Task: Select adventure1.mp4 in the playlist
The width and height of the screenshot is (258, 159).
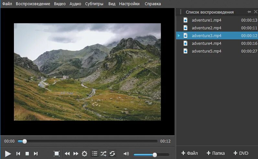Action: pyautogui.click(x=217, y=20)
